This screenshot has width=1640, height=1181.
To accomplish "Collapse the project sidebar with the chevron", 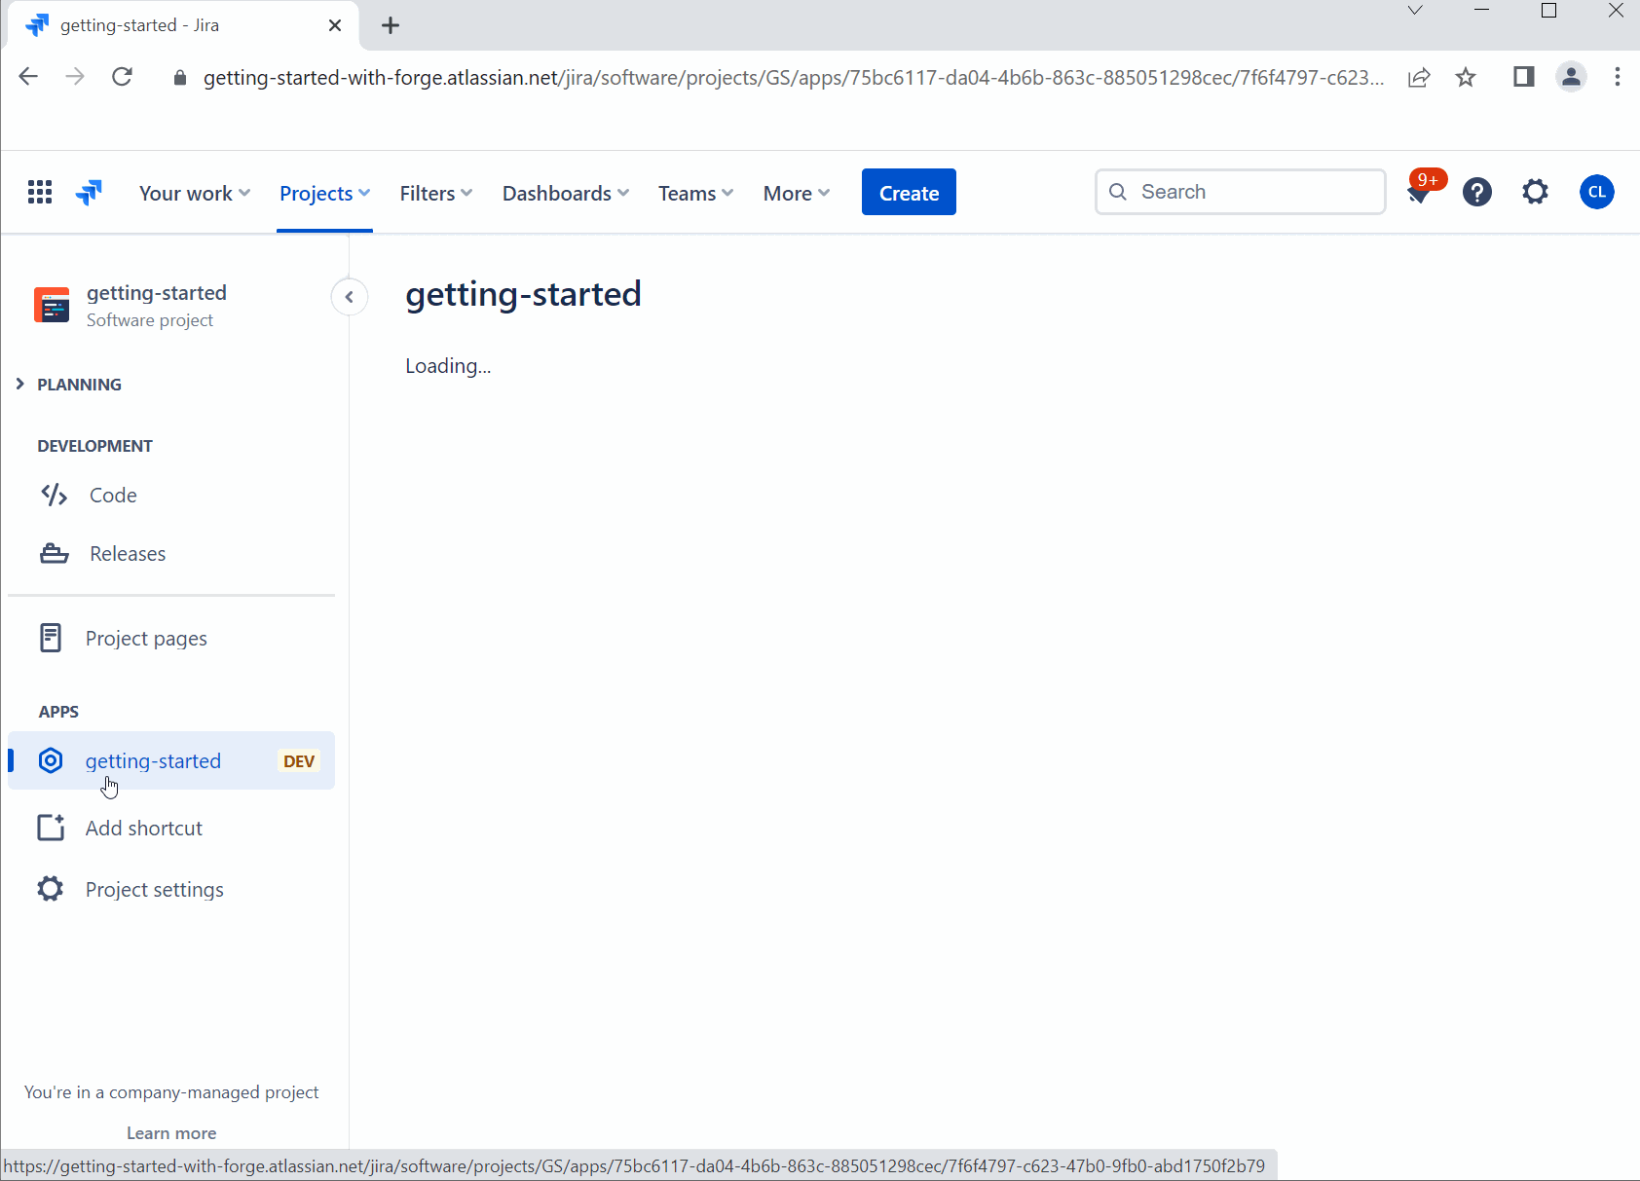I will (x=349, y=297).
